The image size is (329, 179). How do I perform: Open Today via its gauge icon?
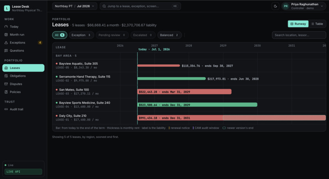6,26
